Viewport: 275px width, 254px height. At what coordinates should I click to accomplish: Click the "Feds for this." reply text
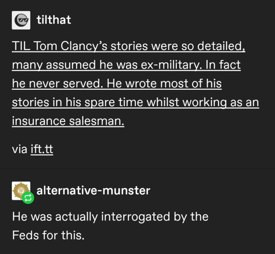(x=48, y=235)
